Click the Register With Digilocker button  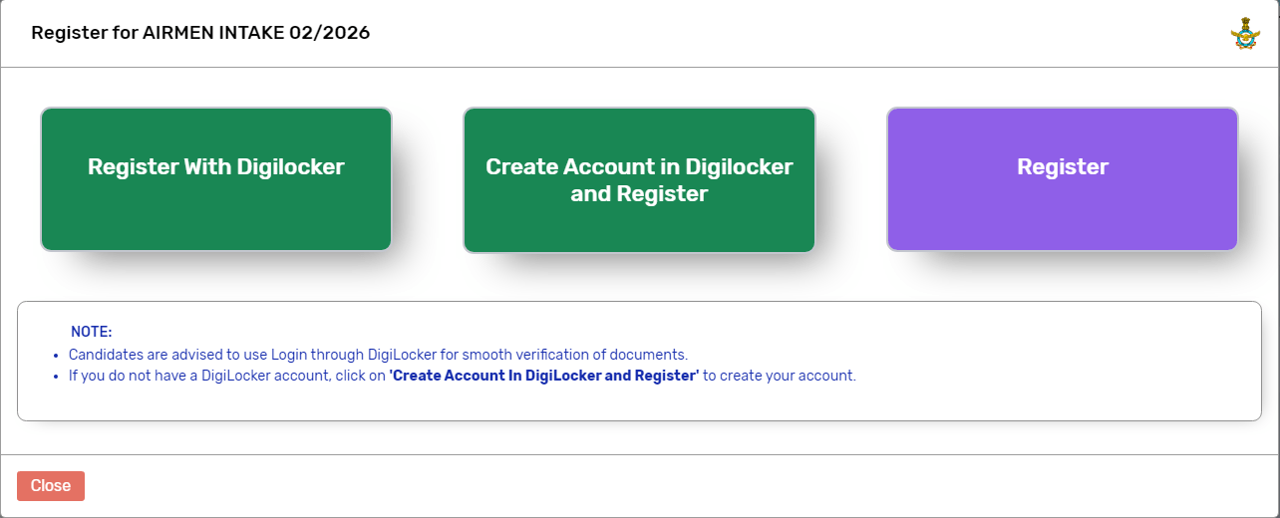point(215,179)
